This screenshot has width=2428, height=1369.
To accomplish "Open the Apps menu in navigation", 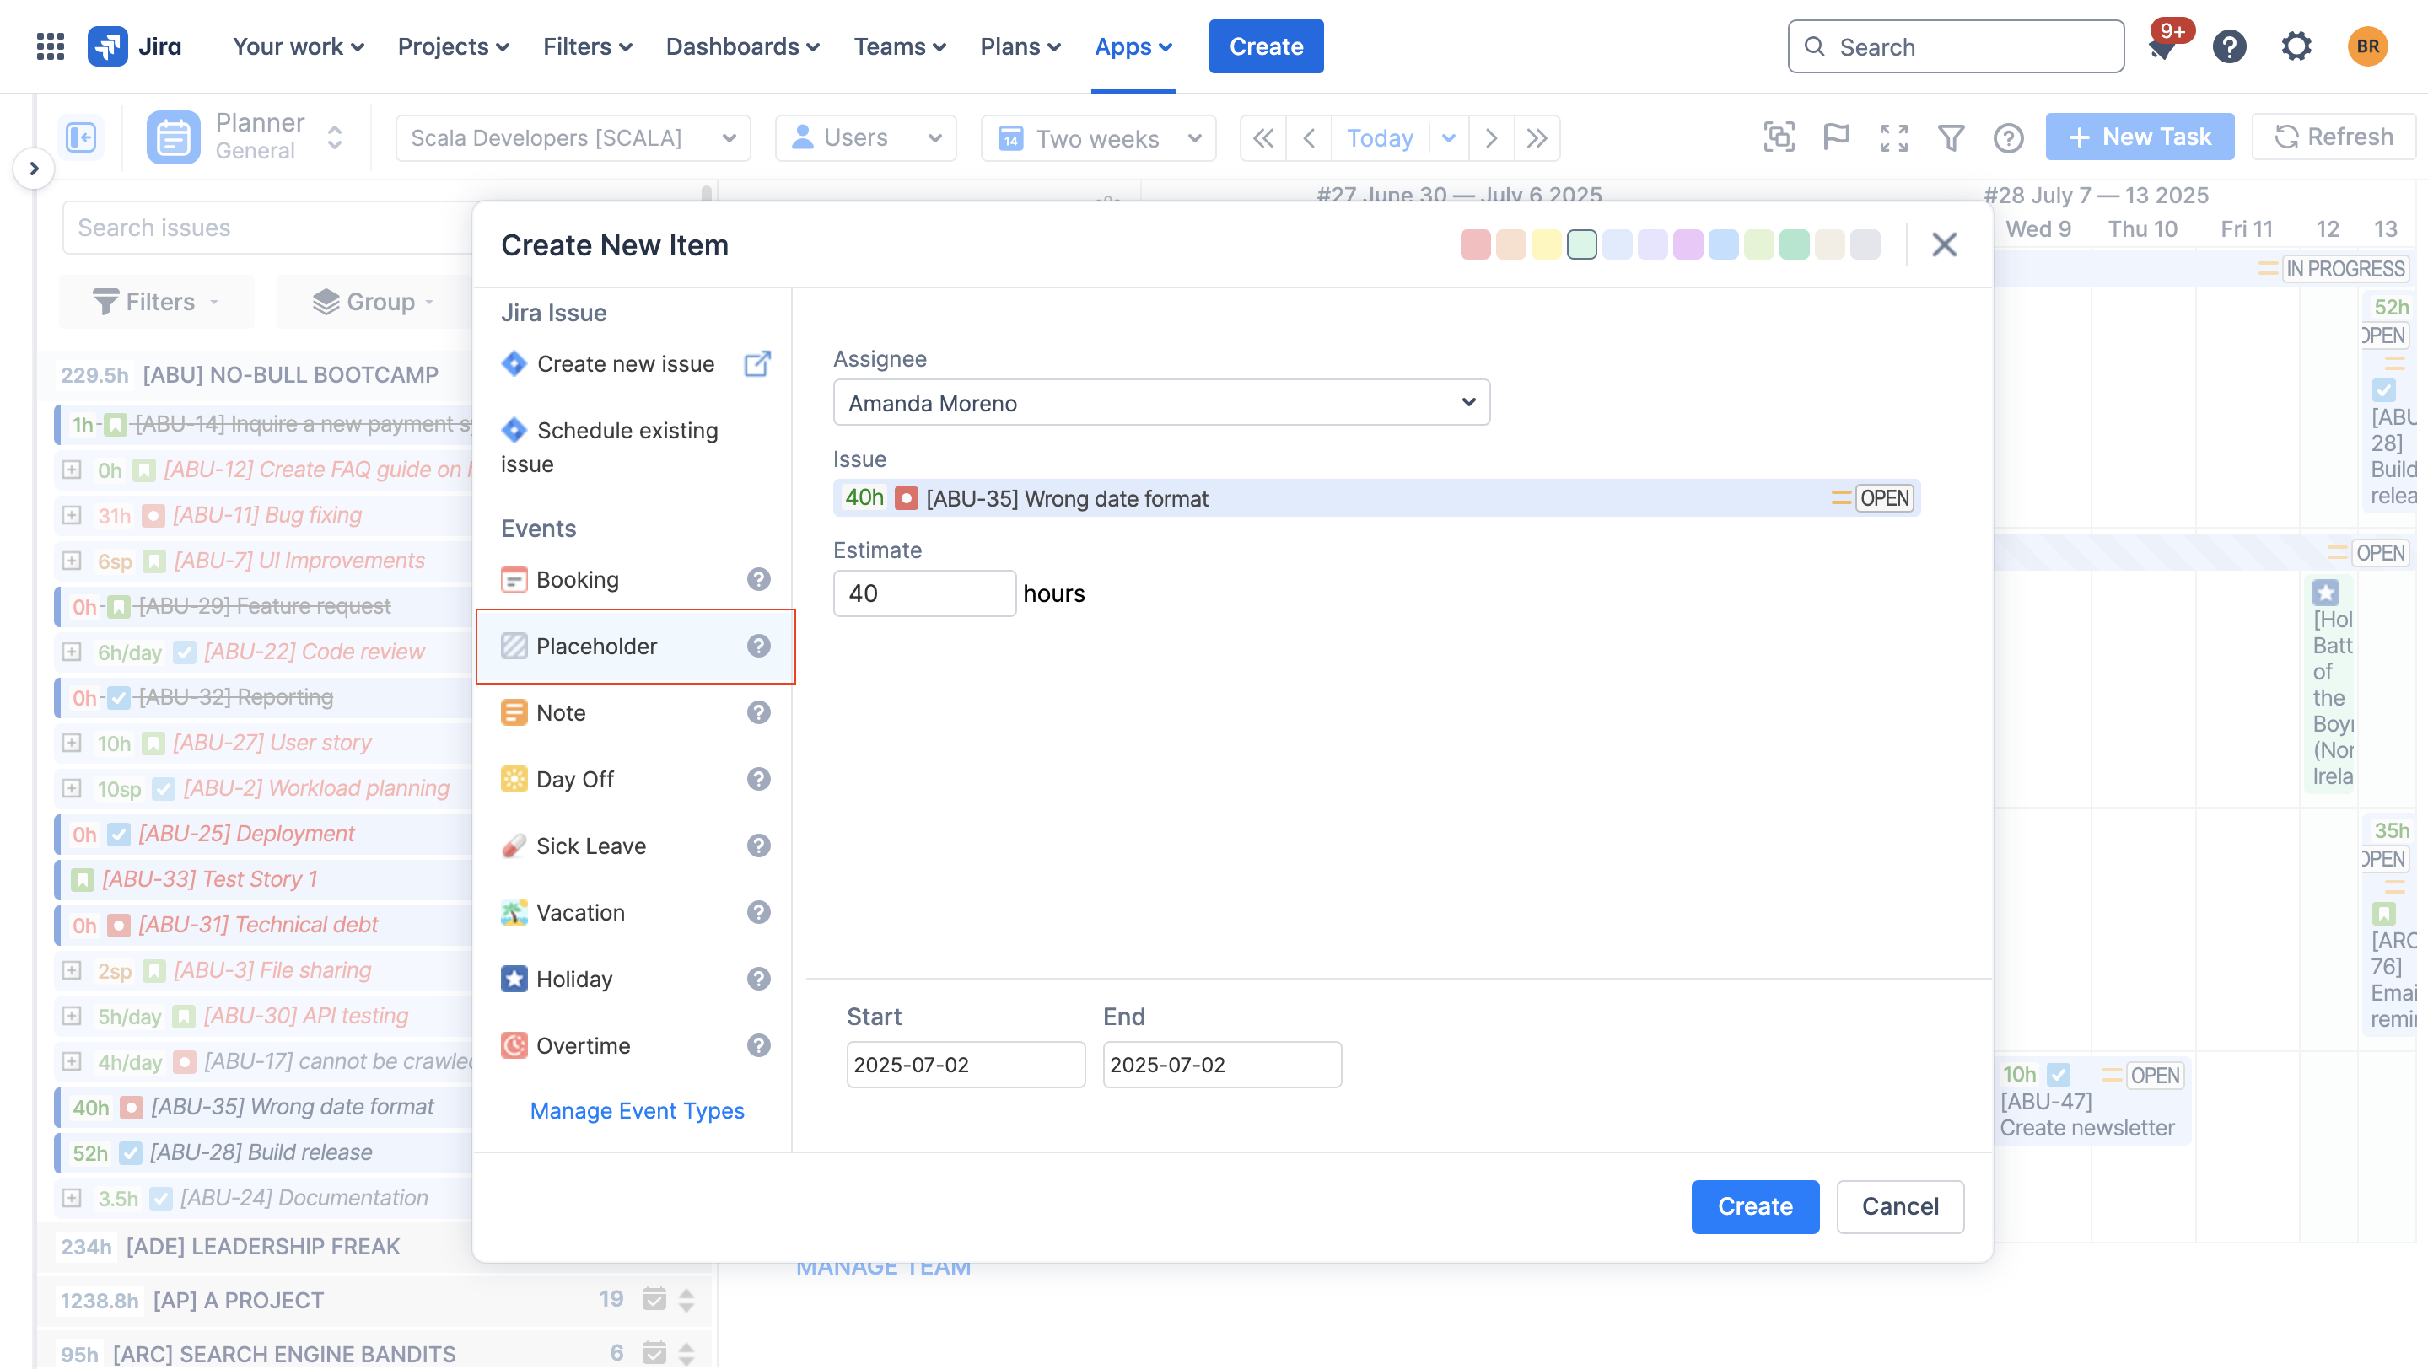I will tap(1133, 46).
